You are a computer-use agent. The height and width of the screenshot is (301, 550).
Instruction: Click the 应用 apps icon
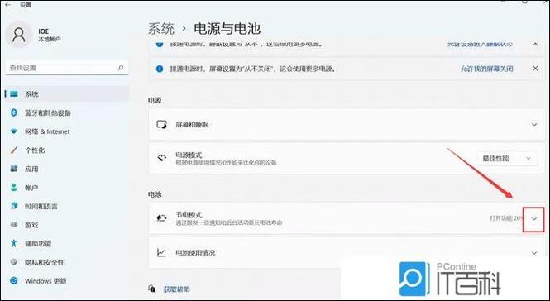pyautogui.click(x=14, y=169)
